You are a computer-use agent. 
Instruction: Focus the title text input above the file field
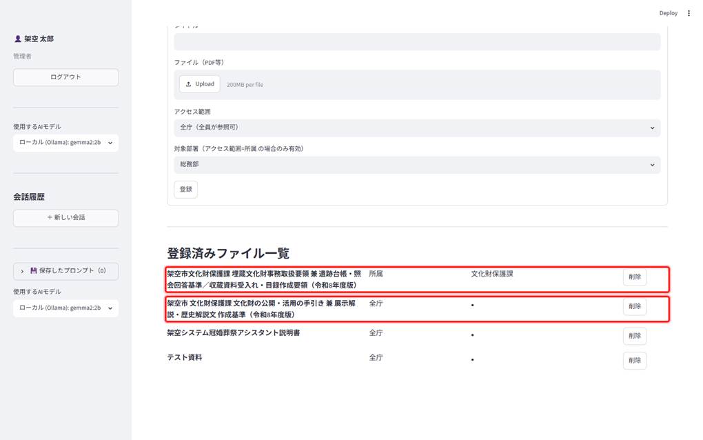click(x=417, y=41)
